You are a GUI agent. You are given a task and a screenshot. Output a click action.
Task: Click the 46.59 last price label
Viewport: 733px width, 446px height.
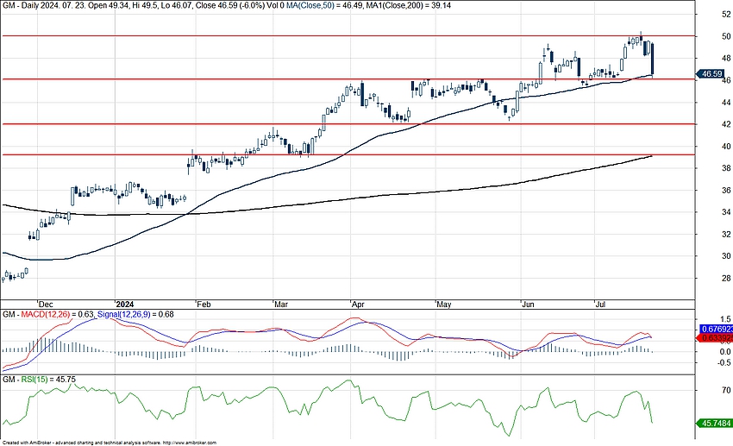[711, 74]
